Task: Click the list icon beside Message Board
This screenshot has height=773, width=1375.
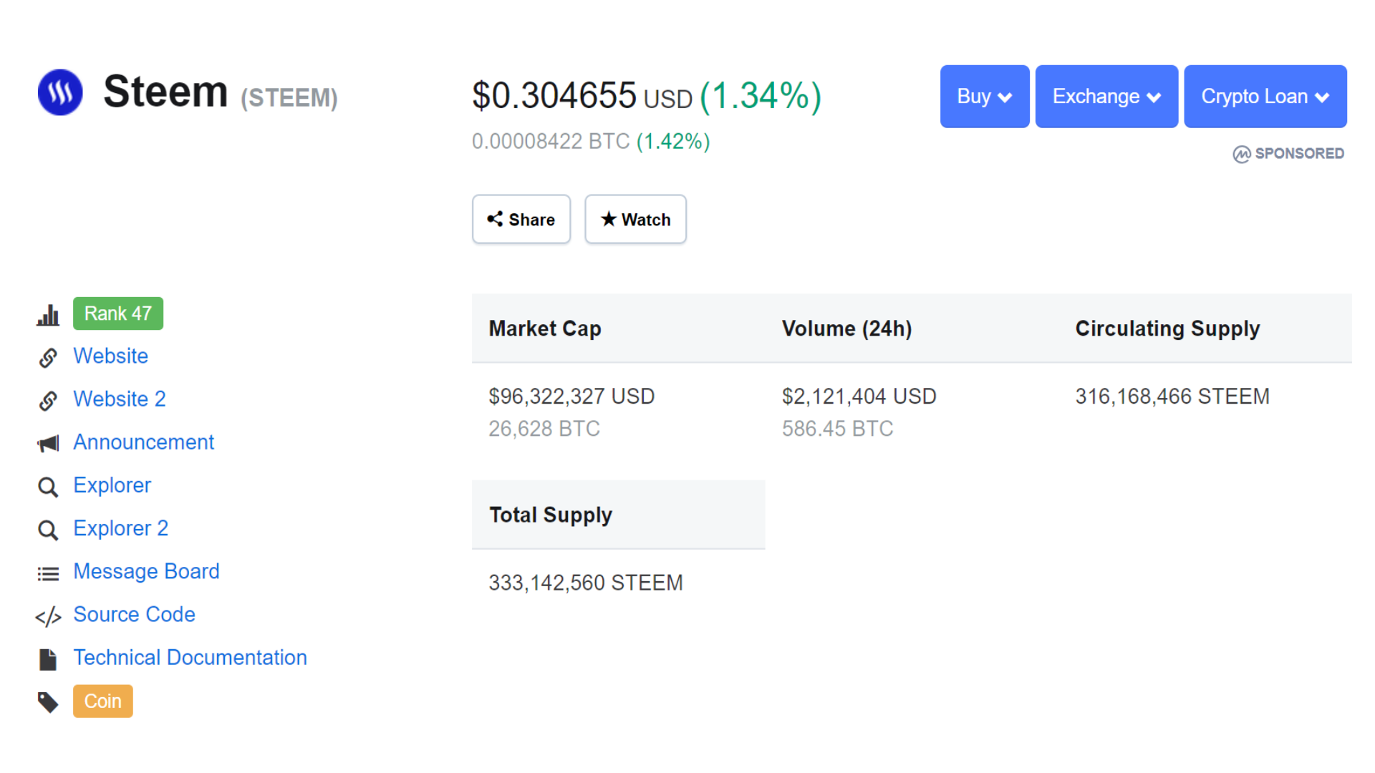Action: [48, 573]
